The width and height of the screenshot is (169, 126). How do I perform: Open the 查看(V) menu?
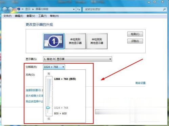pos(31,16)
